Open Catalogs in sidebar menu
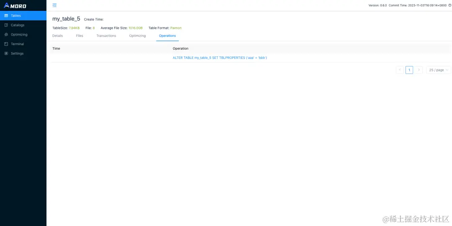This screenshot has width=452, height=226. 23,25
